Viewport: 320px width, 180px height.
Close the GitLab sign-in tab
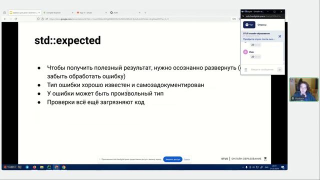[106, 12]
